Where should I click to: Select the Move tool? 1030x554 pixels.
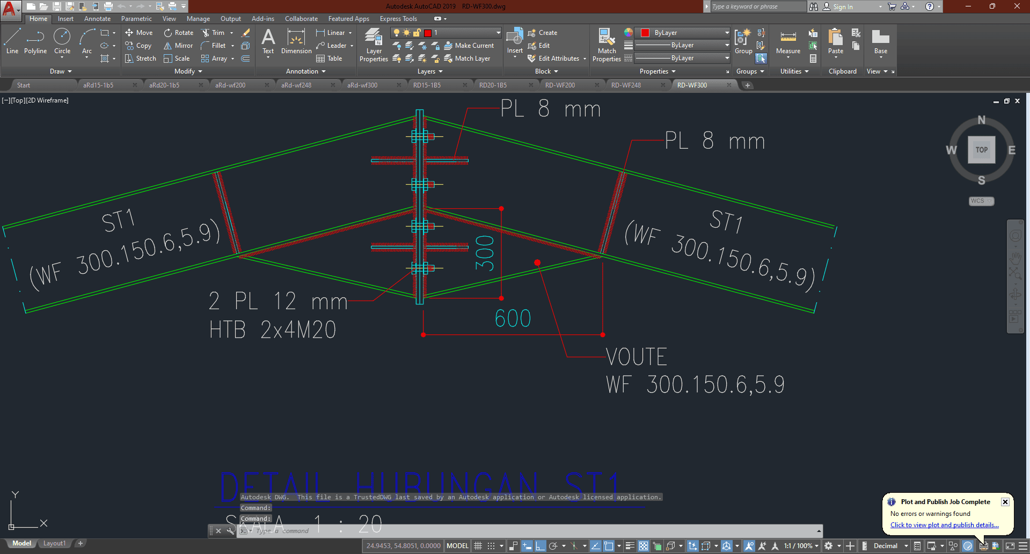(x=138, y=32)
